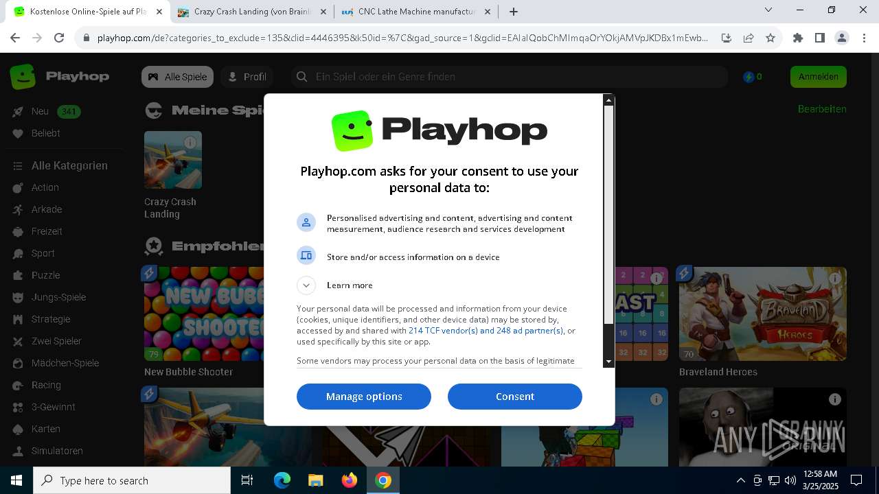This screenshot has width=879, height=494.
Task: Open Task View on taskbar
Action: [x=248, y=480]
